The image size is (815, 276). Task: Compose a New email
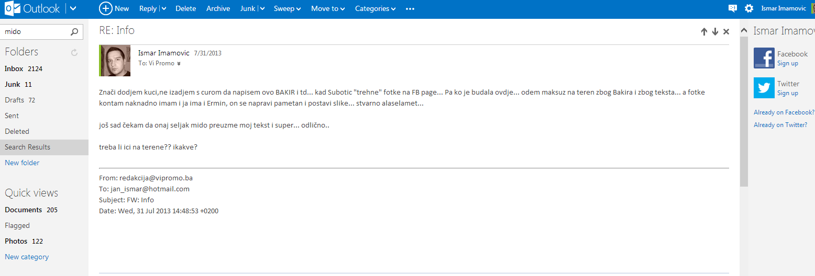114,8
